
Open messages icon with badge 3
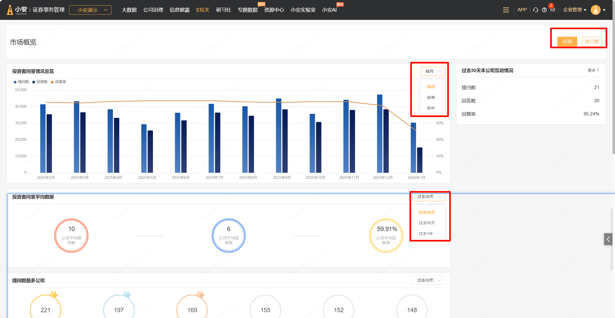(x=552, y=10)
